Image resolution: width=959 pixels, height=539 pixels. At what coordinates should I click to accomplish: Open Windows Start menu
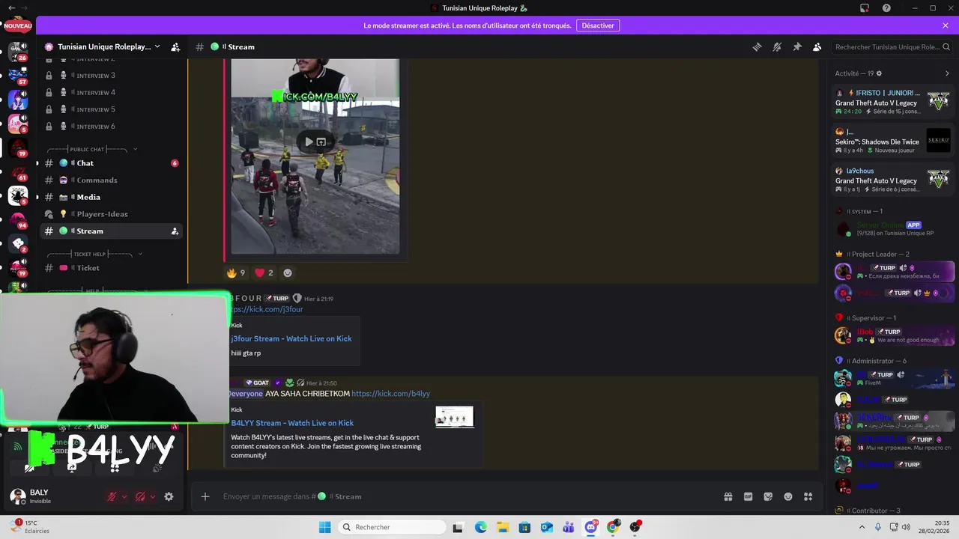pos(324,527)
